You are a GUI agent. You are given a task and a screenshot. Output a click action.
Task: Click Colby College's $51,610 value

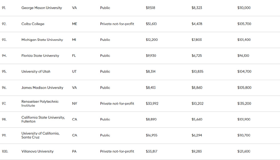[x=151, y=24]
